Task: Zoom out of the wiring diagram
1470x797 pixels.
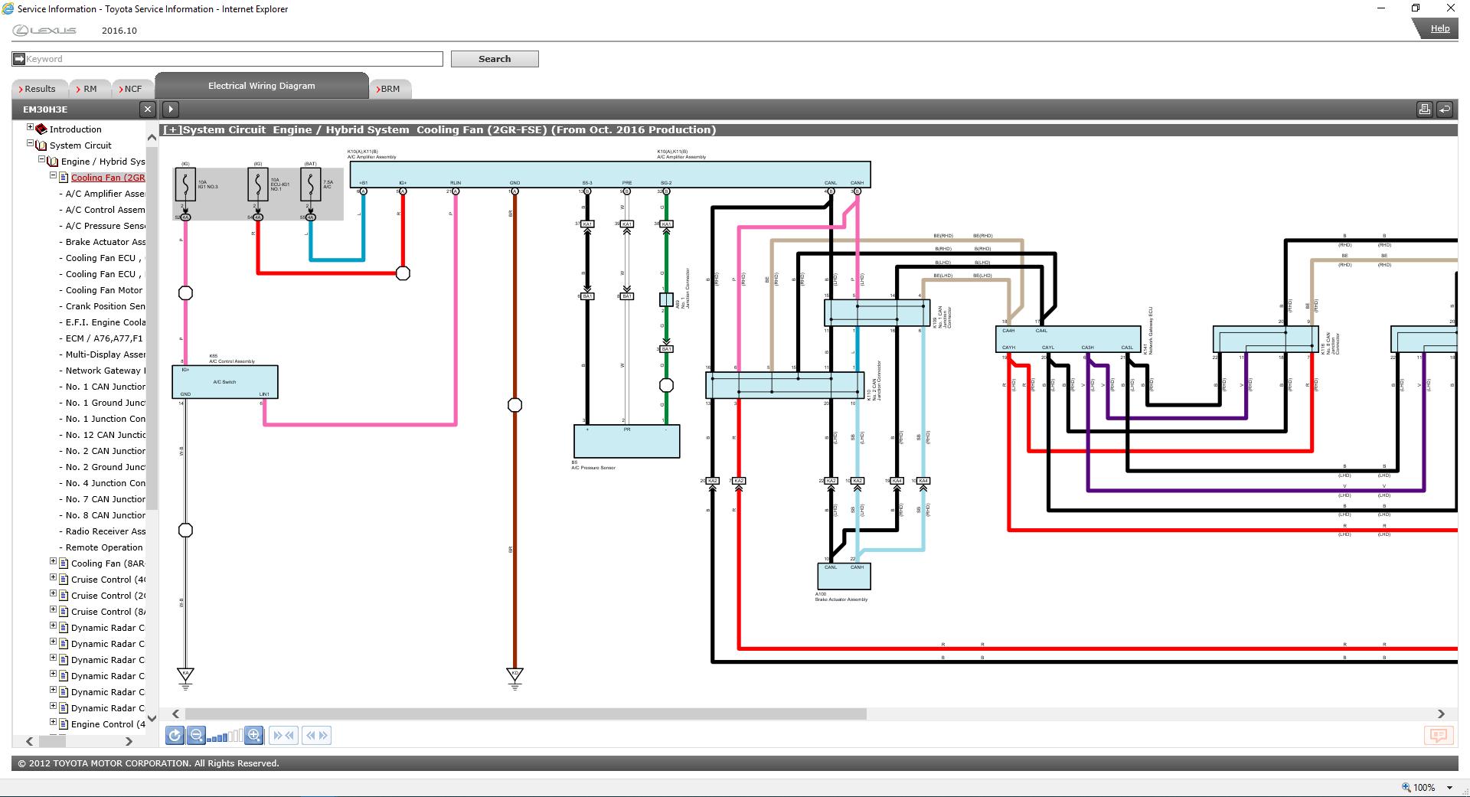Action: [x=197, y=736]
